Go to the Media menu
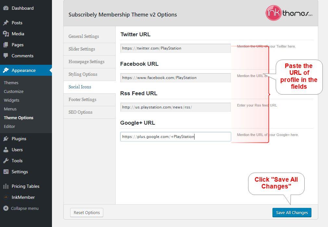 pos(18,34)
